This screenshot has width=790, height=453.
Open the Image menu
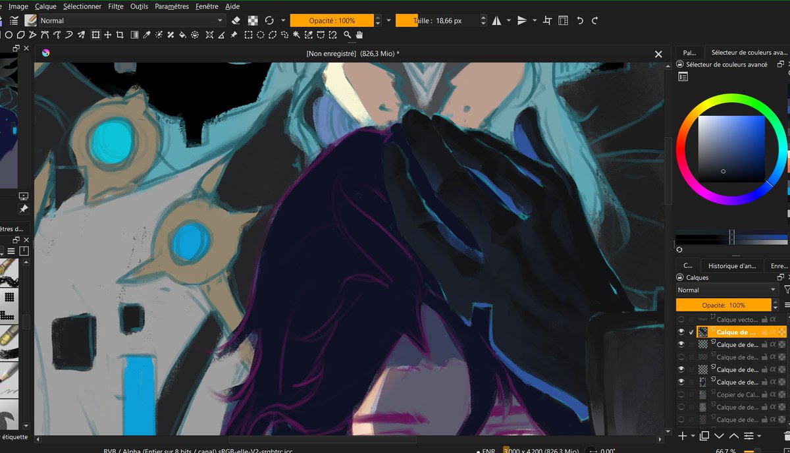[x=18, y=6]
